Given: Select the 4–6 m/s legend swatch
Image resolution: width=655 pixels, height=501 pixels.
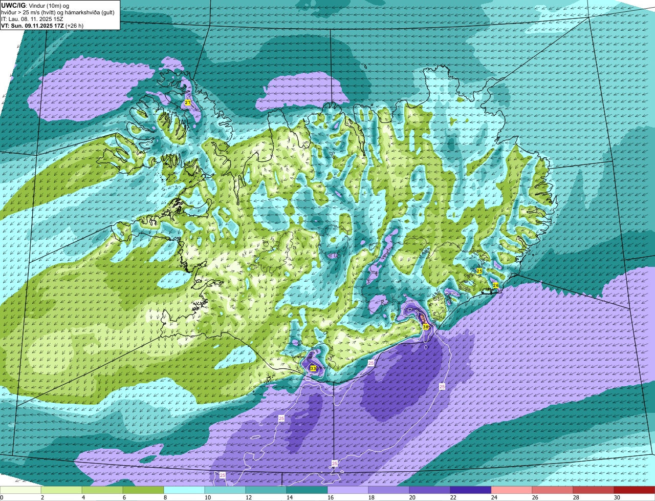Looking at the screenshot, I should [102, 490].
